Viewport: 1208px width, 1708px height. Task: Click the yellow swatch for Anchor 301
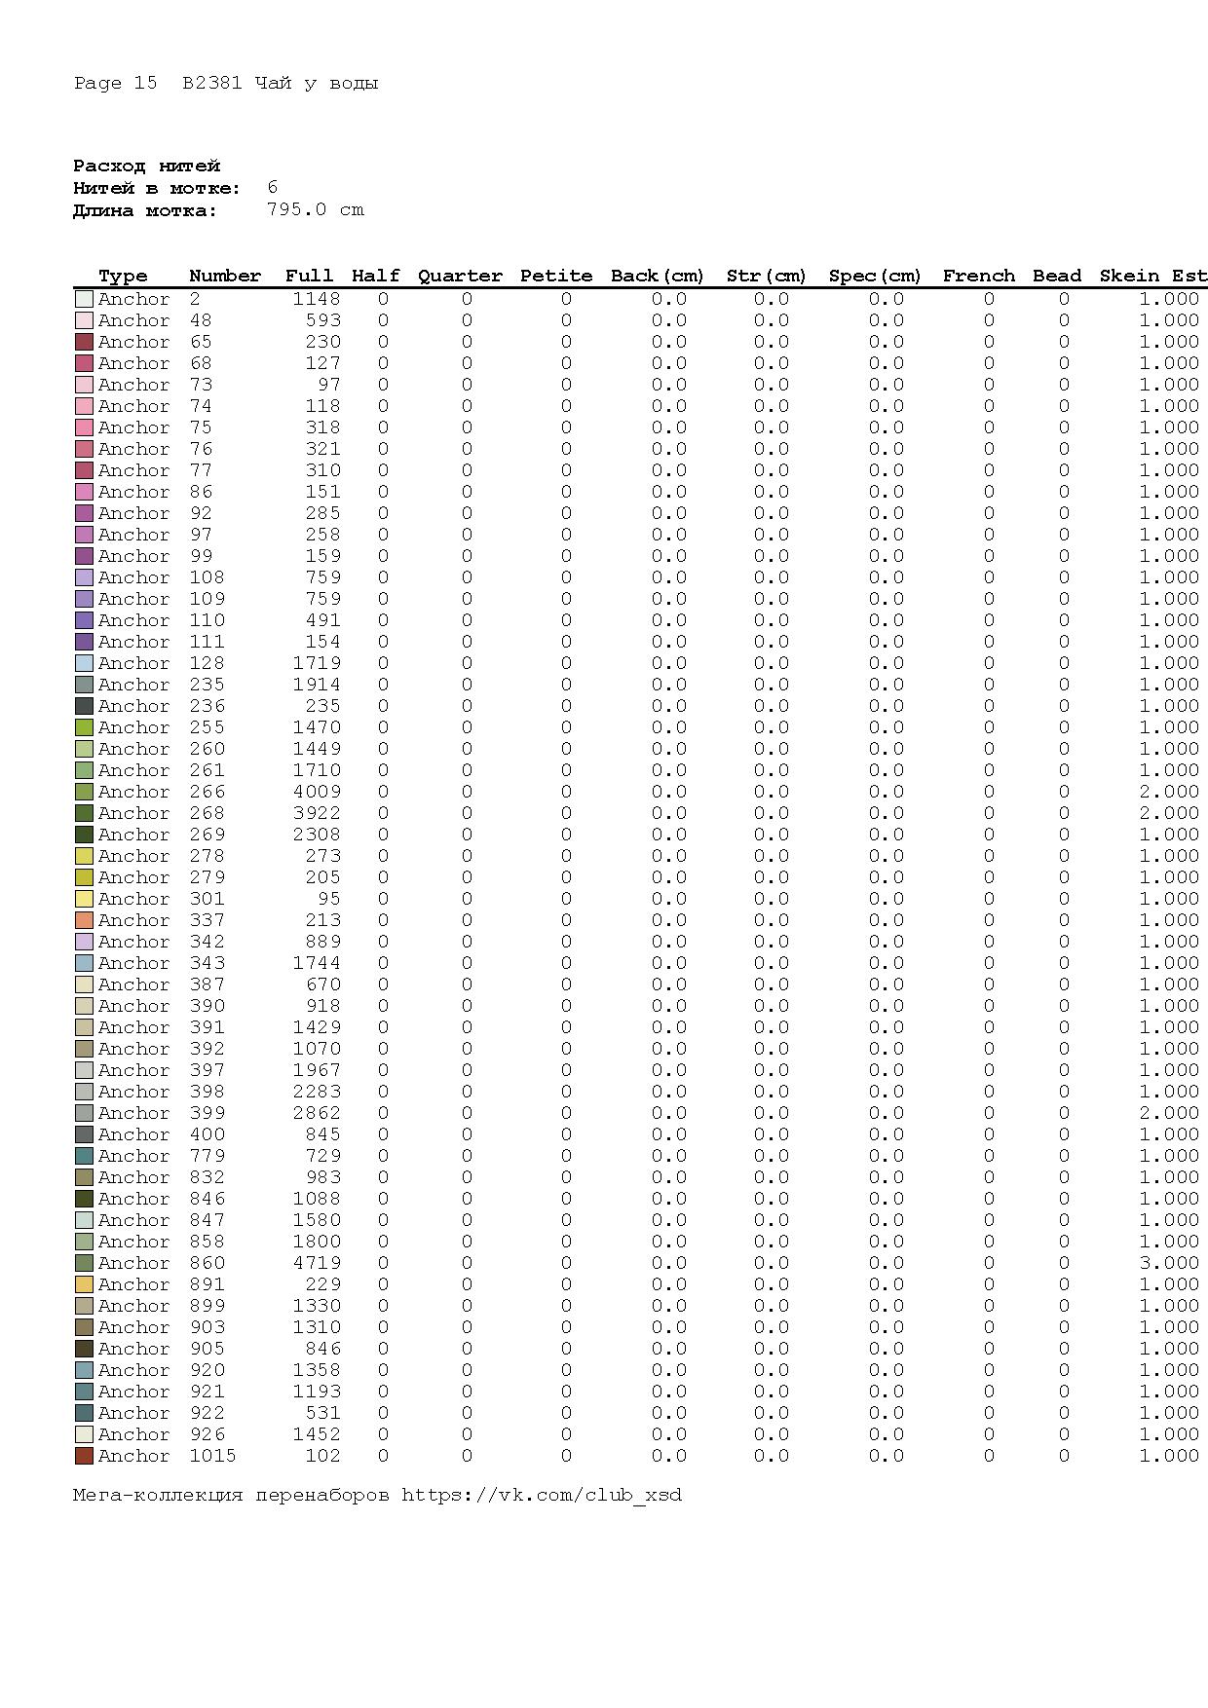coord(84,899)
